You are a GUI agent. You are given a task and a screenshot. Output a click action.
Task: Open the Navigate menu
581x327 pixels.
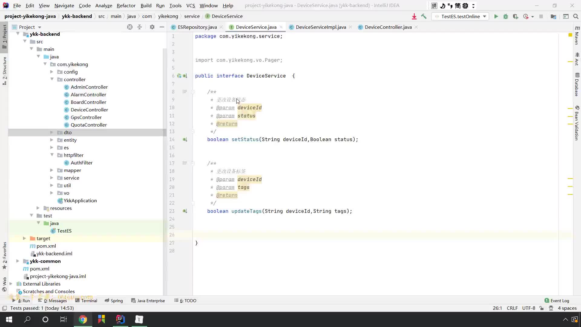click(64, 5)
